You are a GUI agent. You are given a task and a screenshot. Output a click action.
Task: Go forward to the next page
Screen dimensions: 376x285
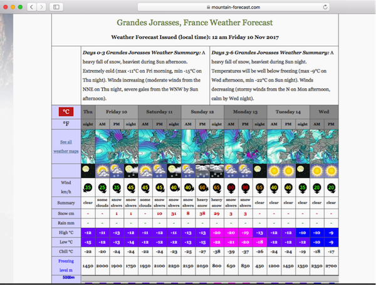tap(41, 7)
